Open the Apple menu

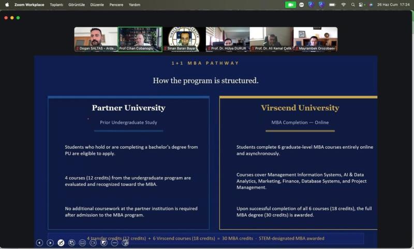coord(7,5)
